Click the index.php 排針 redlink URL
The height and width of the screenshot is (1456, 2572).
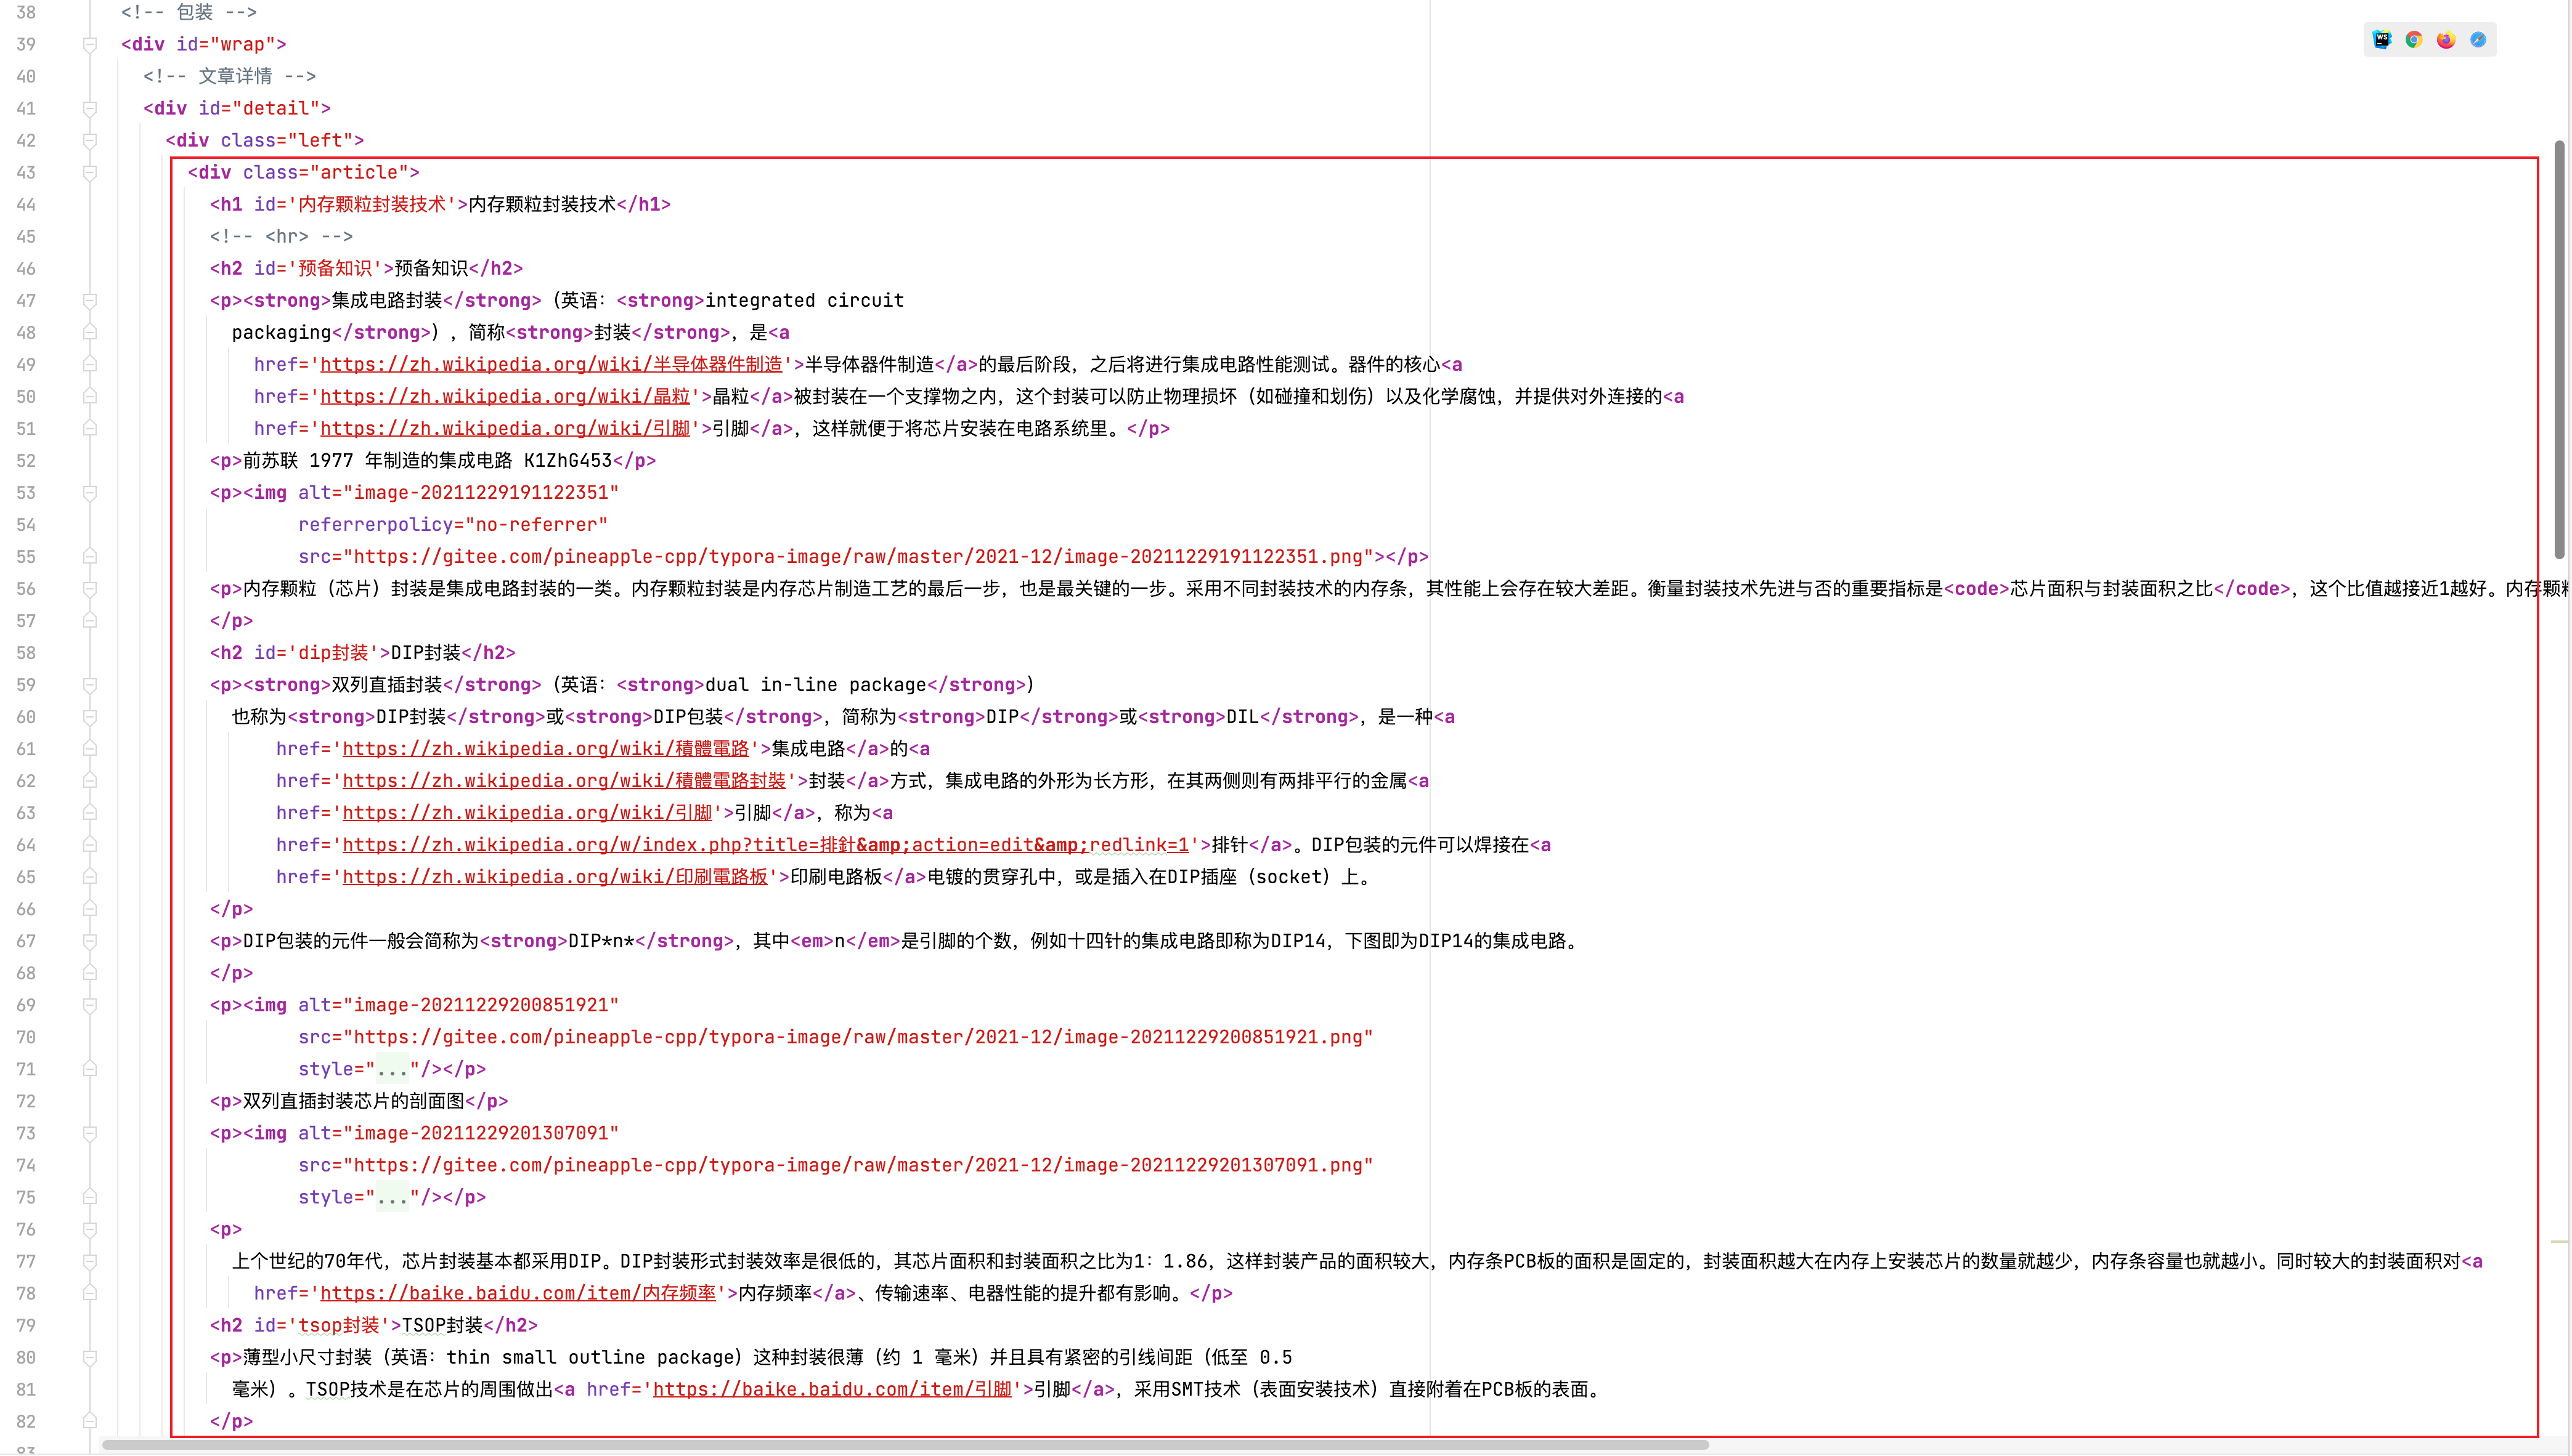click(765, 845)
